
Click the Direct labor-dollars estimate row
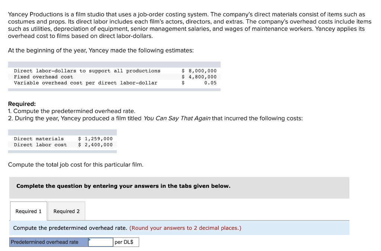112,71
